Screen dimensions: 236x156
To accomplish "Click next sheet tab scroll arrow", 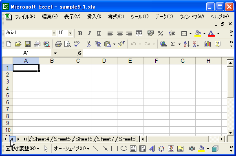I will [18, 139].
